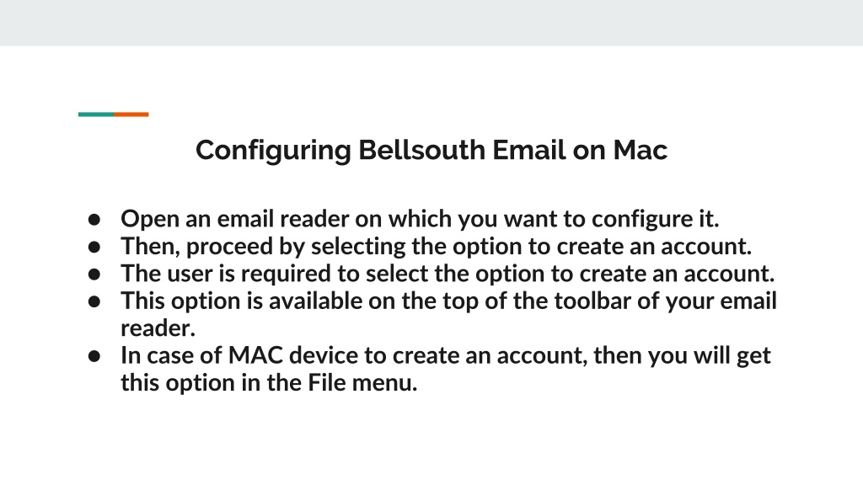863x485 pixels.
Task: Select the orange segment of accent line
Action: pos(131,115)
